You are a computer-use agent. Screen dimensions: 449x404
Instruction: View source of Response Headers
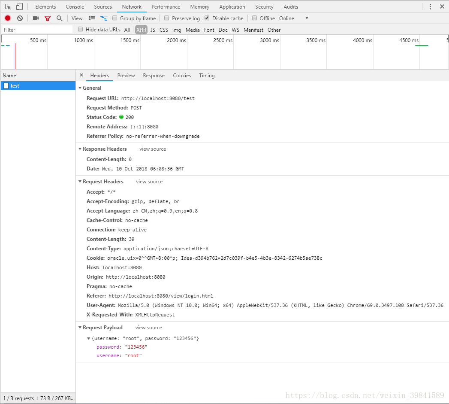pos(153,149)
